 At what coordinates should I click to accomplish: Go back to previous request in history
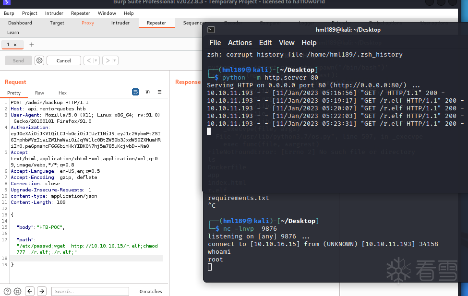[88, 60]
